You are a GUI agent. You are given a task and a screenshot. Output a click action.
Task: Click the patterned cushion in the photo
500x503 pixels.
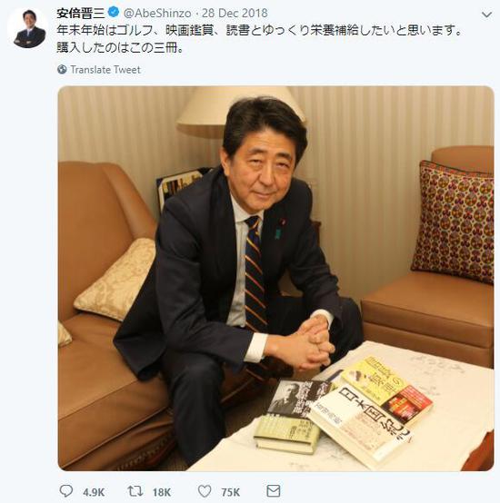[454, 222]
